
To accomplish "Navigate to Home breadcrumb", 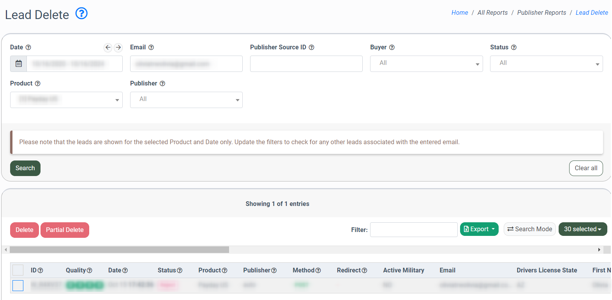I will pos(460,13).
